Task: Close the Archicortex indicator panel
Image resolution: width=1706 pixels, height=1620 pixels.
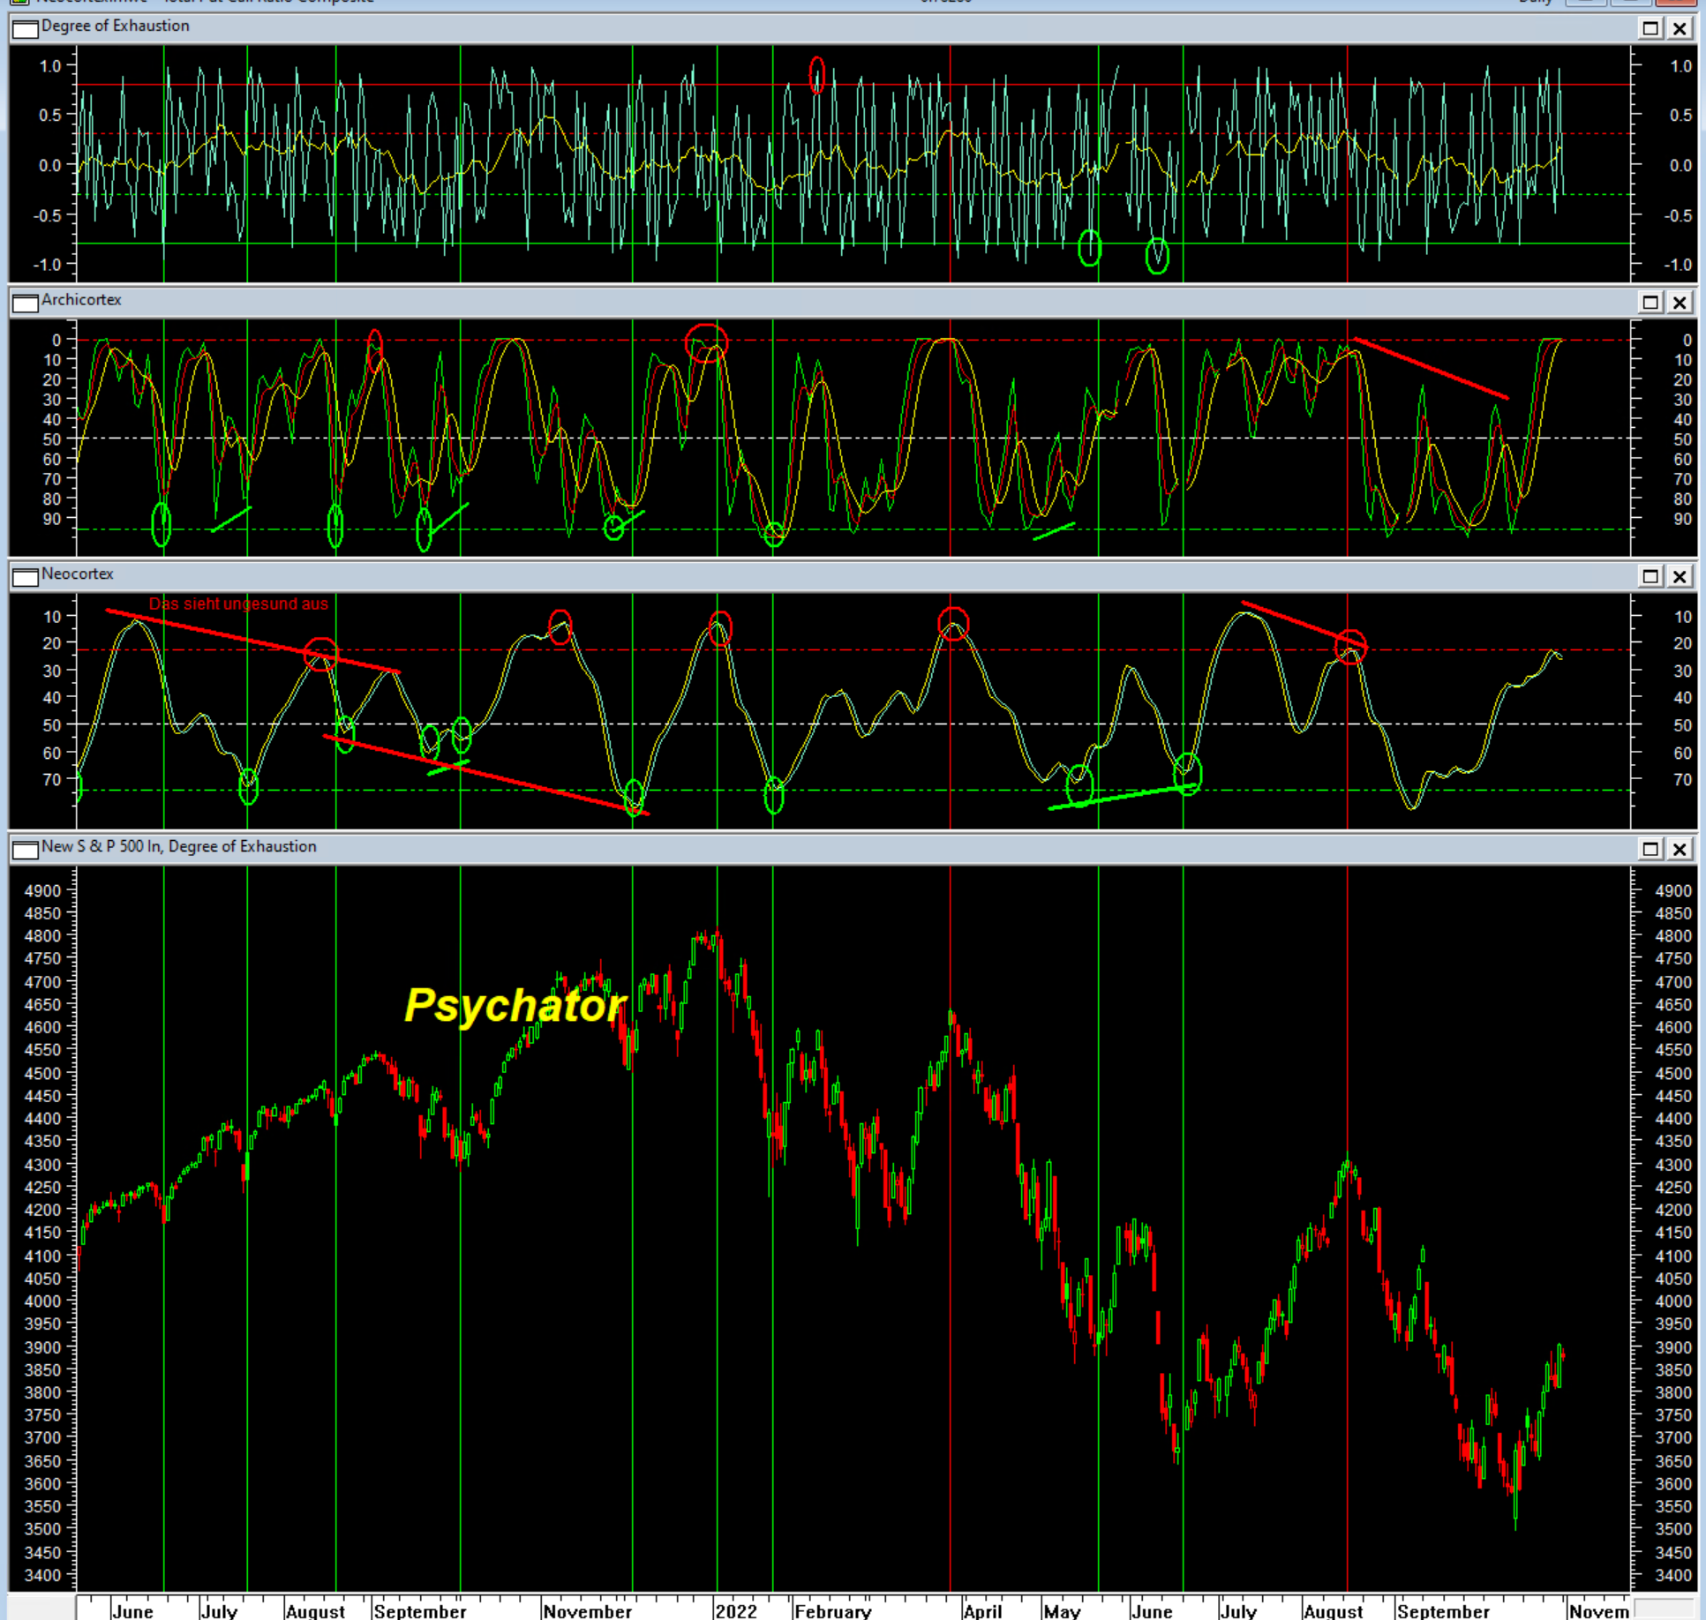Action: (1680, 303)
